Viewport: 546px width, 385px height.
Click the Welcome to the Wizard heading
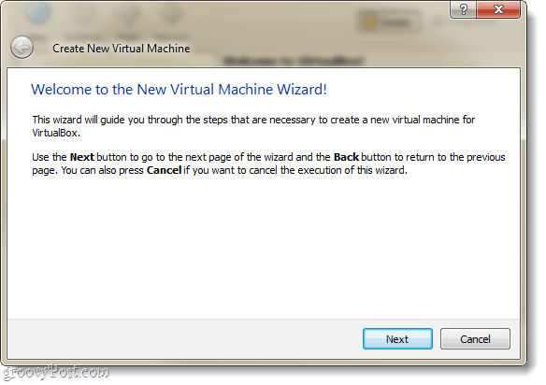tap(179, 90)
